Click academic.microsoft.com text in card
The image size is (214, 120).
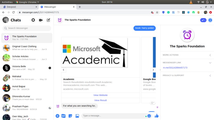click(x=76, y=89)
